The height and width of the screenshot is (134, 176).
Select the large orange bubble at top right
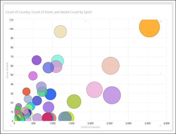tap(149, 28)
